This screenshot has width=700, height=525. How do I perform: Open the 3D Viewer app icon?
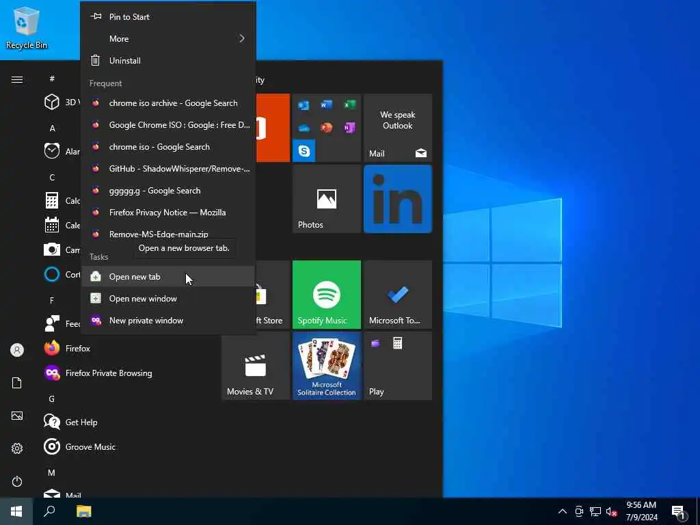pyautogui.click(x=52, y=102)
